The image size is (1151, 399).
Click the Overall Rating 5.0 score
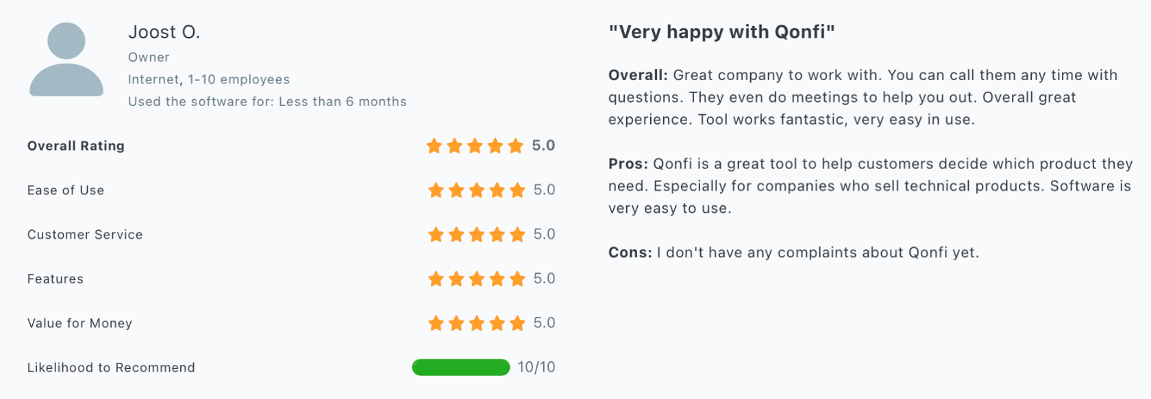(543, 146)
